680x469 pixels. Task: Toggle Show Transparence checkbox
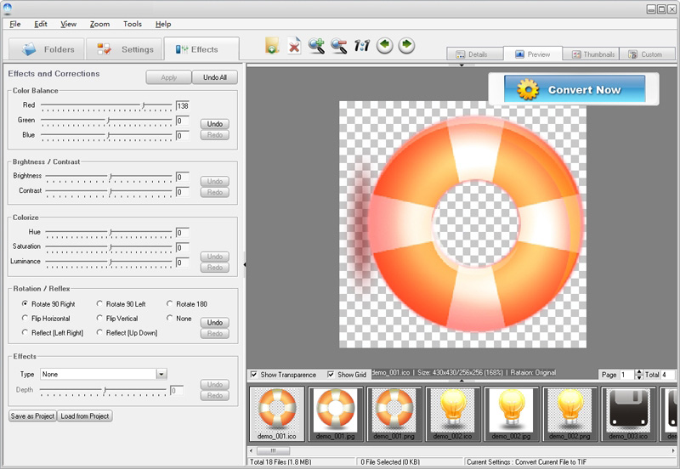254,374
